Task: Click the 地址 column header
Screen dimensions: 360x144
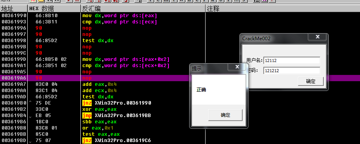Action: point(14,9)
